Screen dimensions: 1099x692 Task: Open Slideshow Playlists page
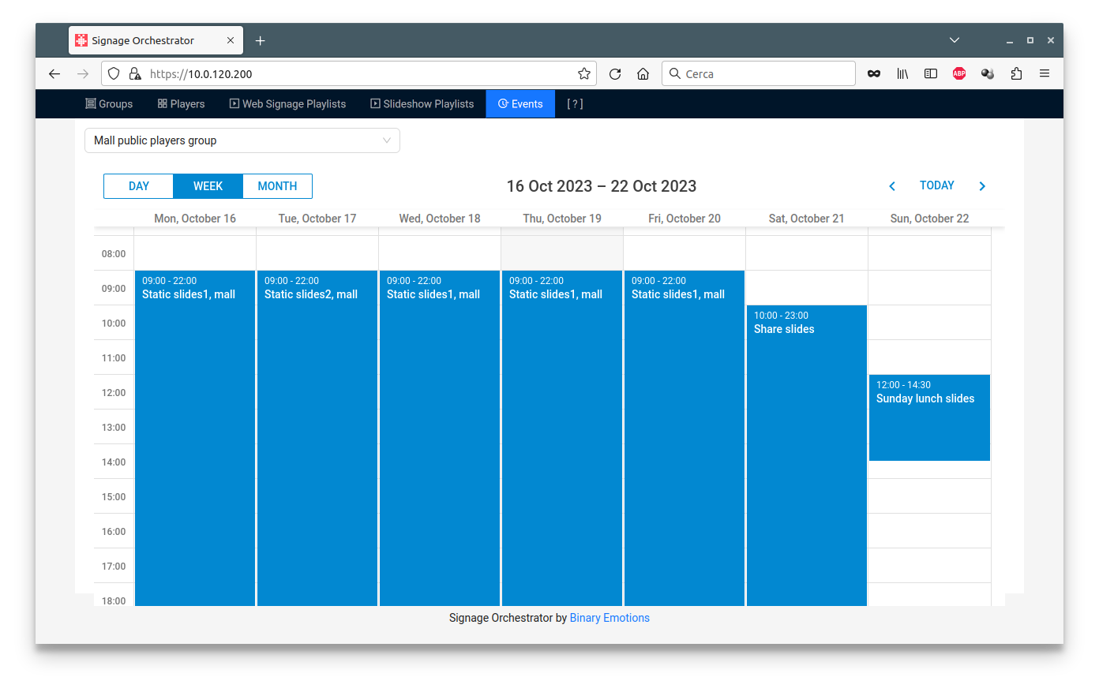[x=422, y=103]
